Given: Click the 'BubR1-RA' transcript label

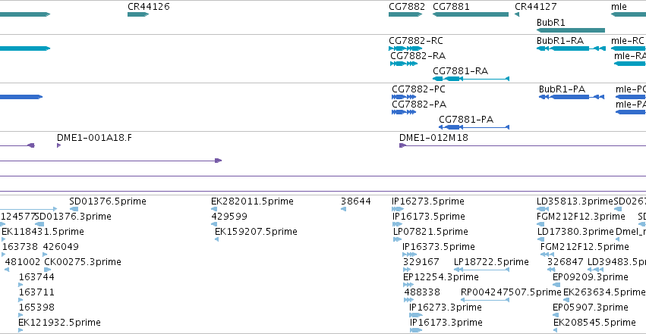Looking at the screenshot, I should [560, 41].
